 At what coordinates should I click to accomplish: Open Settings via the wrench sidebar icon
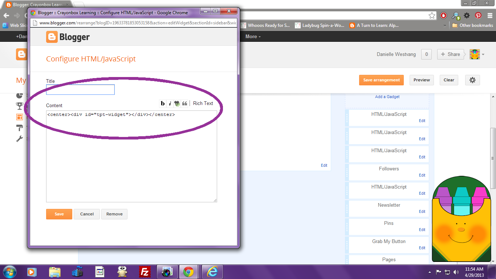pos(20,139)
